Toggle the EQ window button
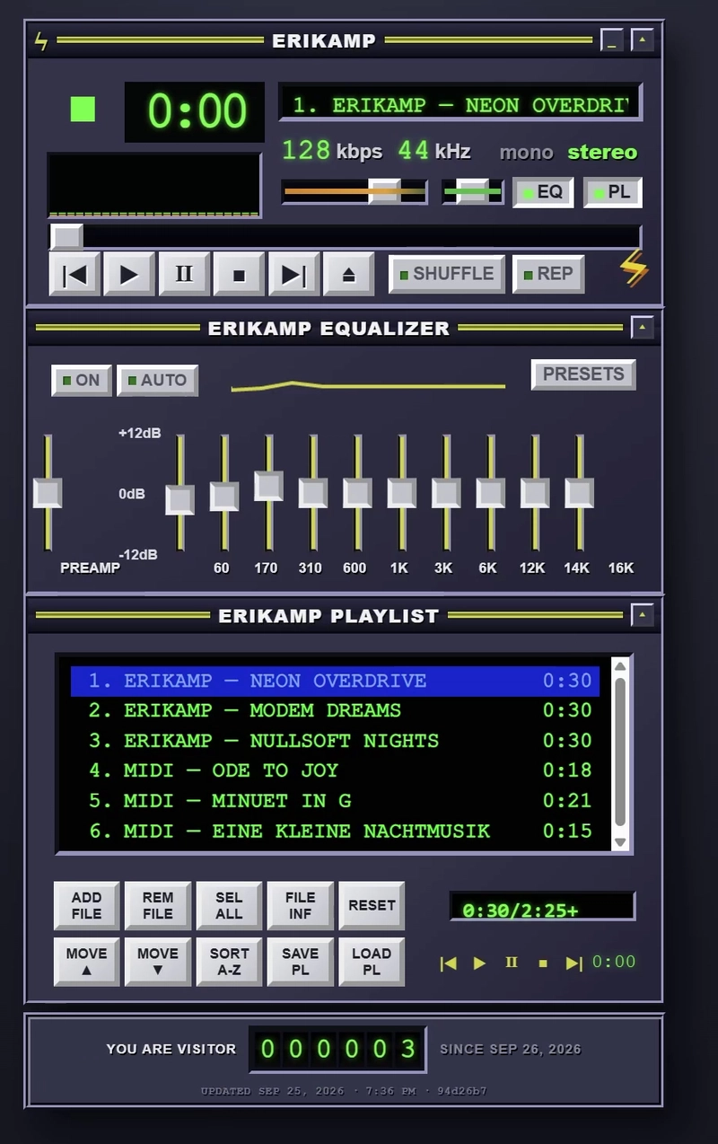The image size is (718, 1144). (x=543, y=192)
